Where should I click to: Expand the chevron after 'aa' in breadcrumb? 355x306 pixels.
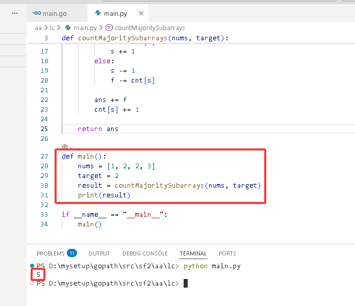click(x=46, y=28)
